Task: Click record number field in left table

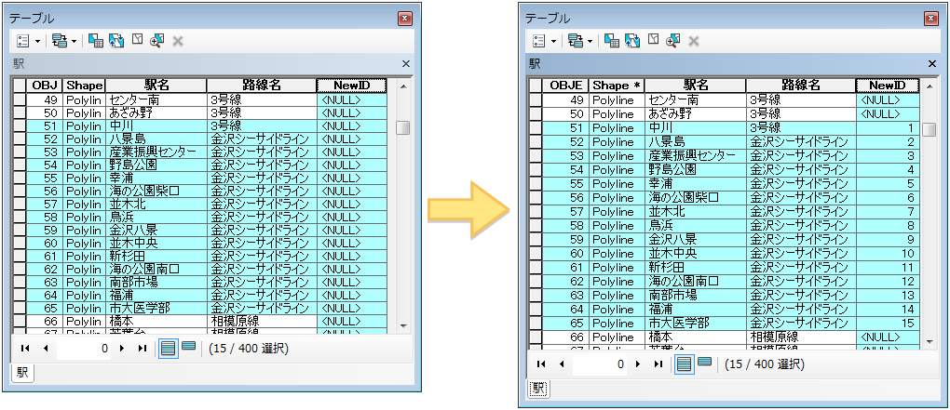Action: pos(84,349)
